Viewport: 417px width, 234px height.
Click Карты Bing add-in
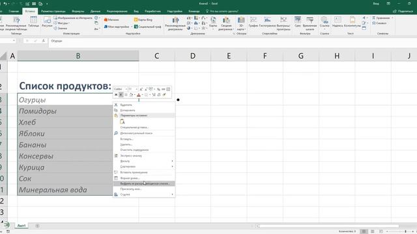point(143,19)
